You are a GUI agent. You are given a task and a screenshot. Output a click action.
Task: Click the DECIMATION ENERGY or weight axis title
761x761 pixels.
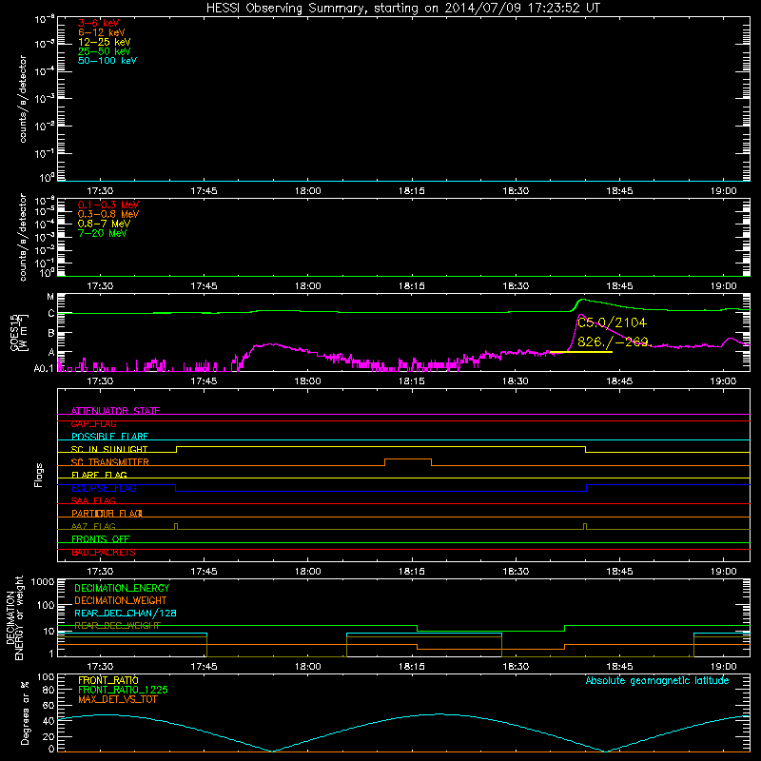pos(14,617)
